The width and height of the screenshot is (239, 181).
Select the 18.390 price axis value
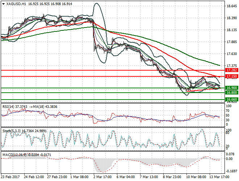[x=232, y=18]
